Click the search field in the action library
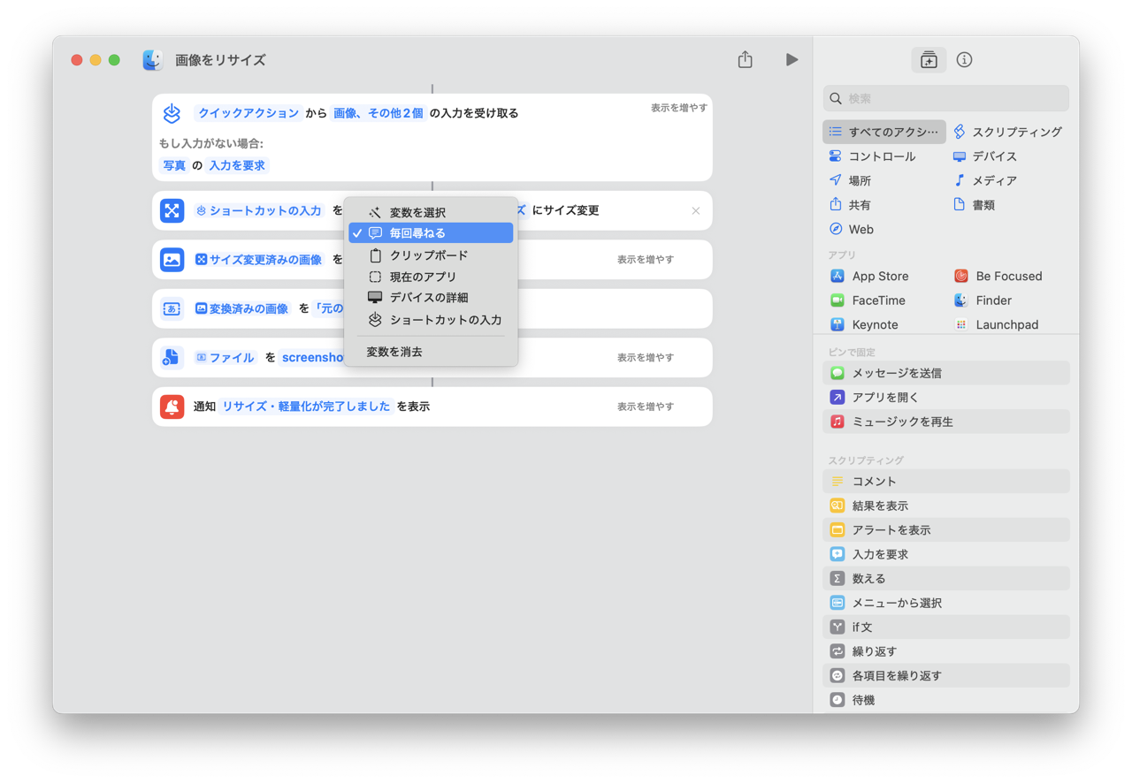 point(945,98)
